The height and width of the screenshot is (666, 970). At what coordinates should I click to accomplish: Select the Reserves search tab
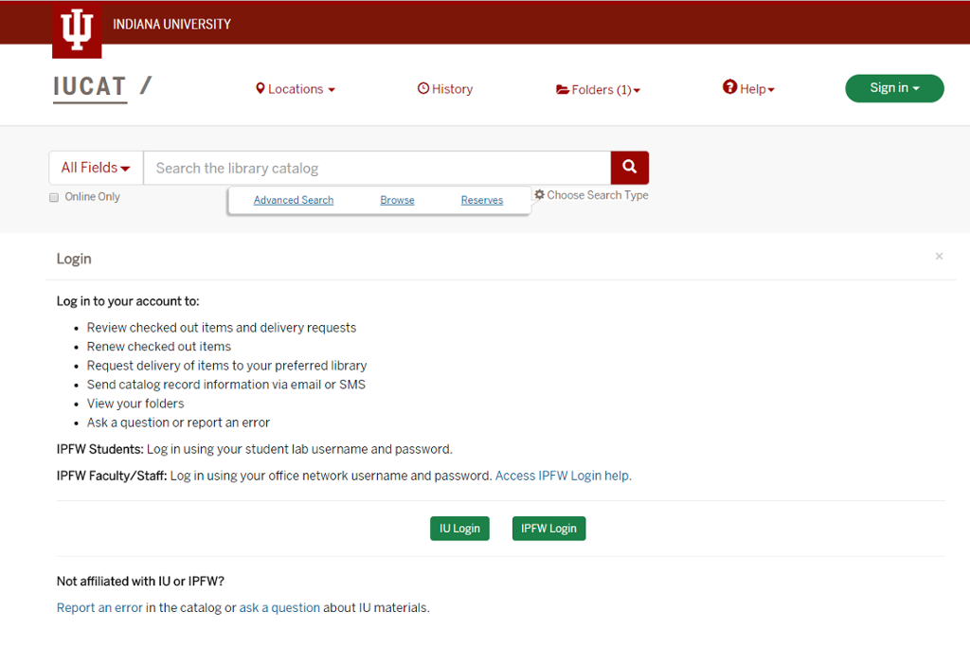[x=481, y=200]
